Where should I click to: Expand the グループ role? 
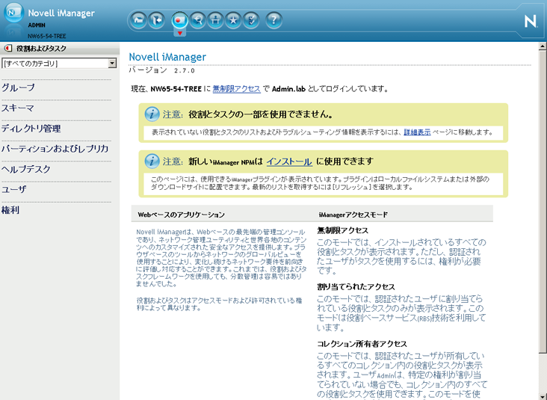click(x=18, y=87)
